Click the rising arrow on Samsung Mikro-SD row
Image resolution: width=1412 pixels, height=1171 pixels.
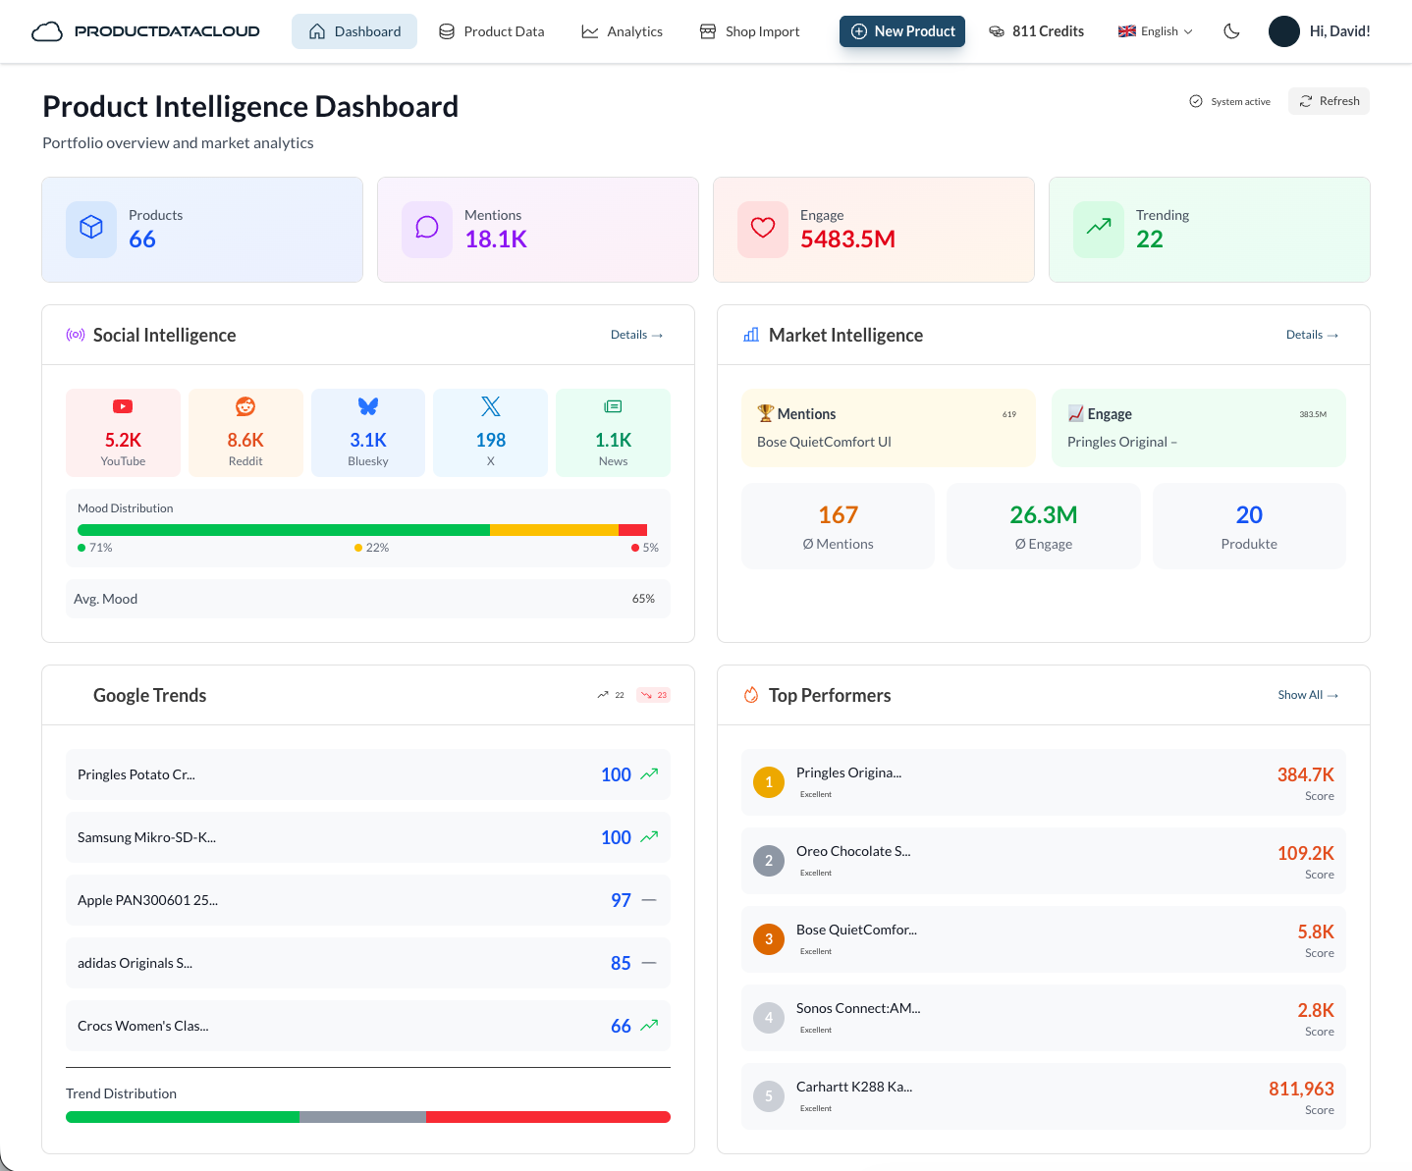point(649,837)
